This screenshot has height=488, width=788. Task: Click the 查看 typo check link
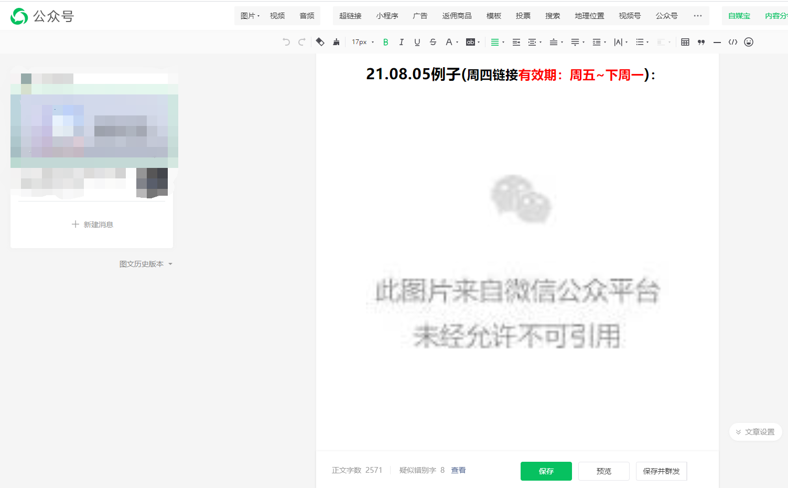pyautogui.click(x=458, y=470)
